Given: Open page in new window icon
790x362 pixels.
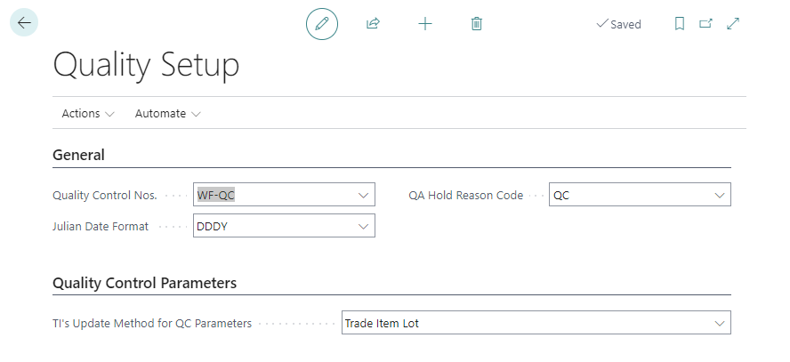Looking at the screenshot, I should point(705,24).
